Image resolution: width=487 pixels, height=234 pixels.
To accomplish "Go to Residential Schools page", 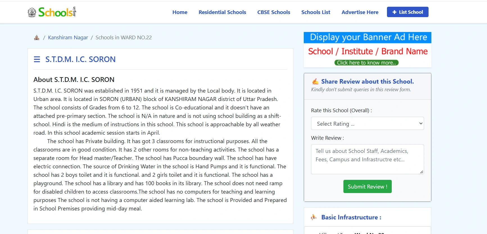I will pyautogui.click(x=222, y=12).
